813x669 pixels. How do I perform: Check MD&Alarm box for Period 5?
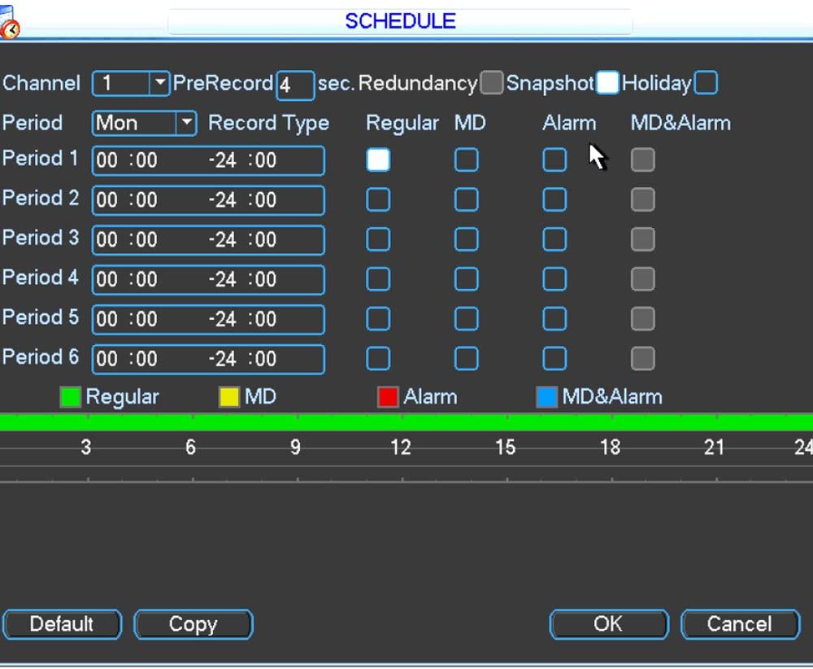(x=642, y=319)
